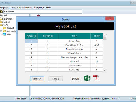Click the table scrollbar thumb
This screenshot has height=102, width=136.
point(105,38)
